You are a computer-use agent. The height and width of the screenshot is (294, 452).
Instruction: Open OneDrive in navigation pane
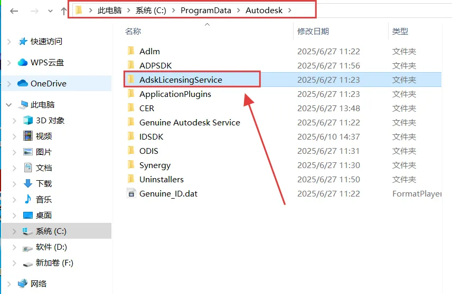point(49,83)
